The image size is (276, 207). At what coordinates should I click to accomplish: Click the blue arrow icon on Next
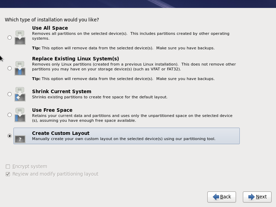252,197
